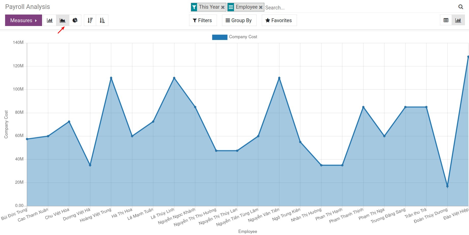Switch to pie chart view
Image resolution: width=469 pixels, height=235 pixels.
tap(75, 20)
